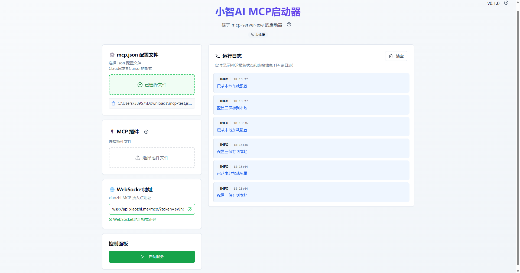This screenshot has width=520, height=273.
Task: Reselect config via the 已选择文件 area
Action: 152,85
